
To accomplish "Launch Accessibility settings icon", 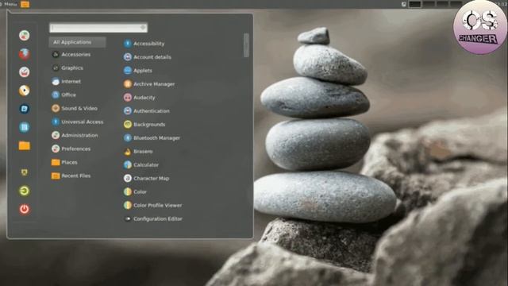I will coord(128,44).
